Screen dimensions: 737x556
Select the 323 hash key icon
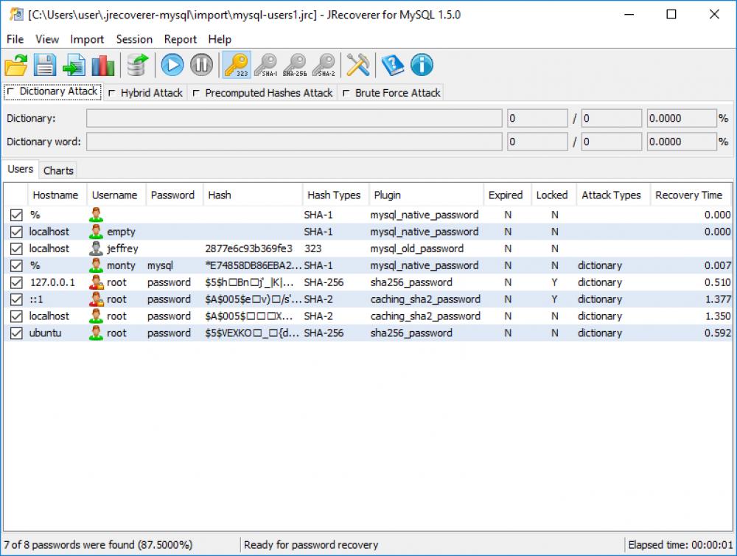pos(237,65)
